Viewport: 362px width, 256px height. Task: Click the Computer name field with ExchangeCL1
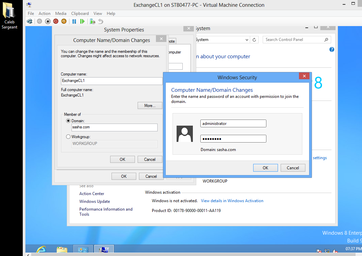(x=112, y=81)
